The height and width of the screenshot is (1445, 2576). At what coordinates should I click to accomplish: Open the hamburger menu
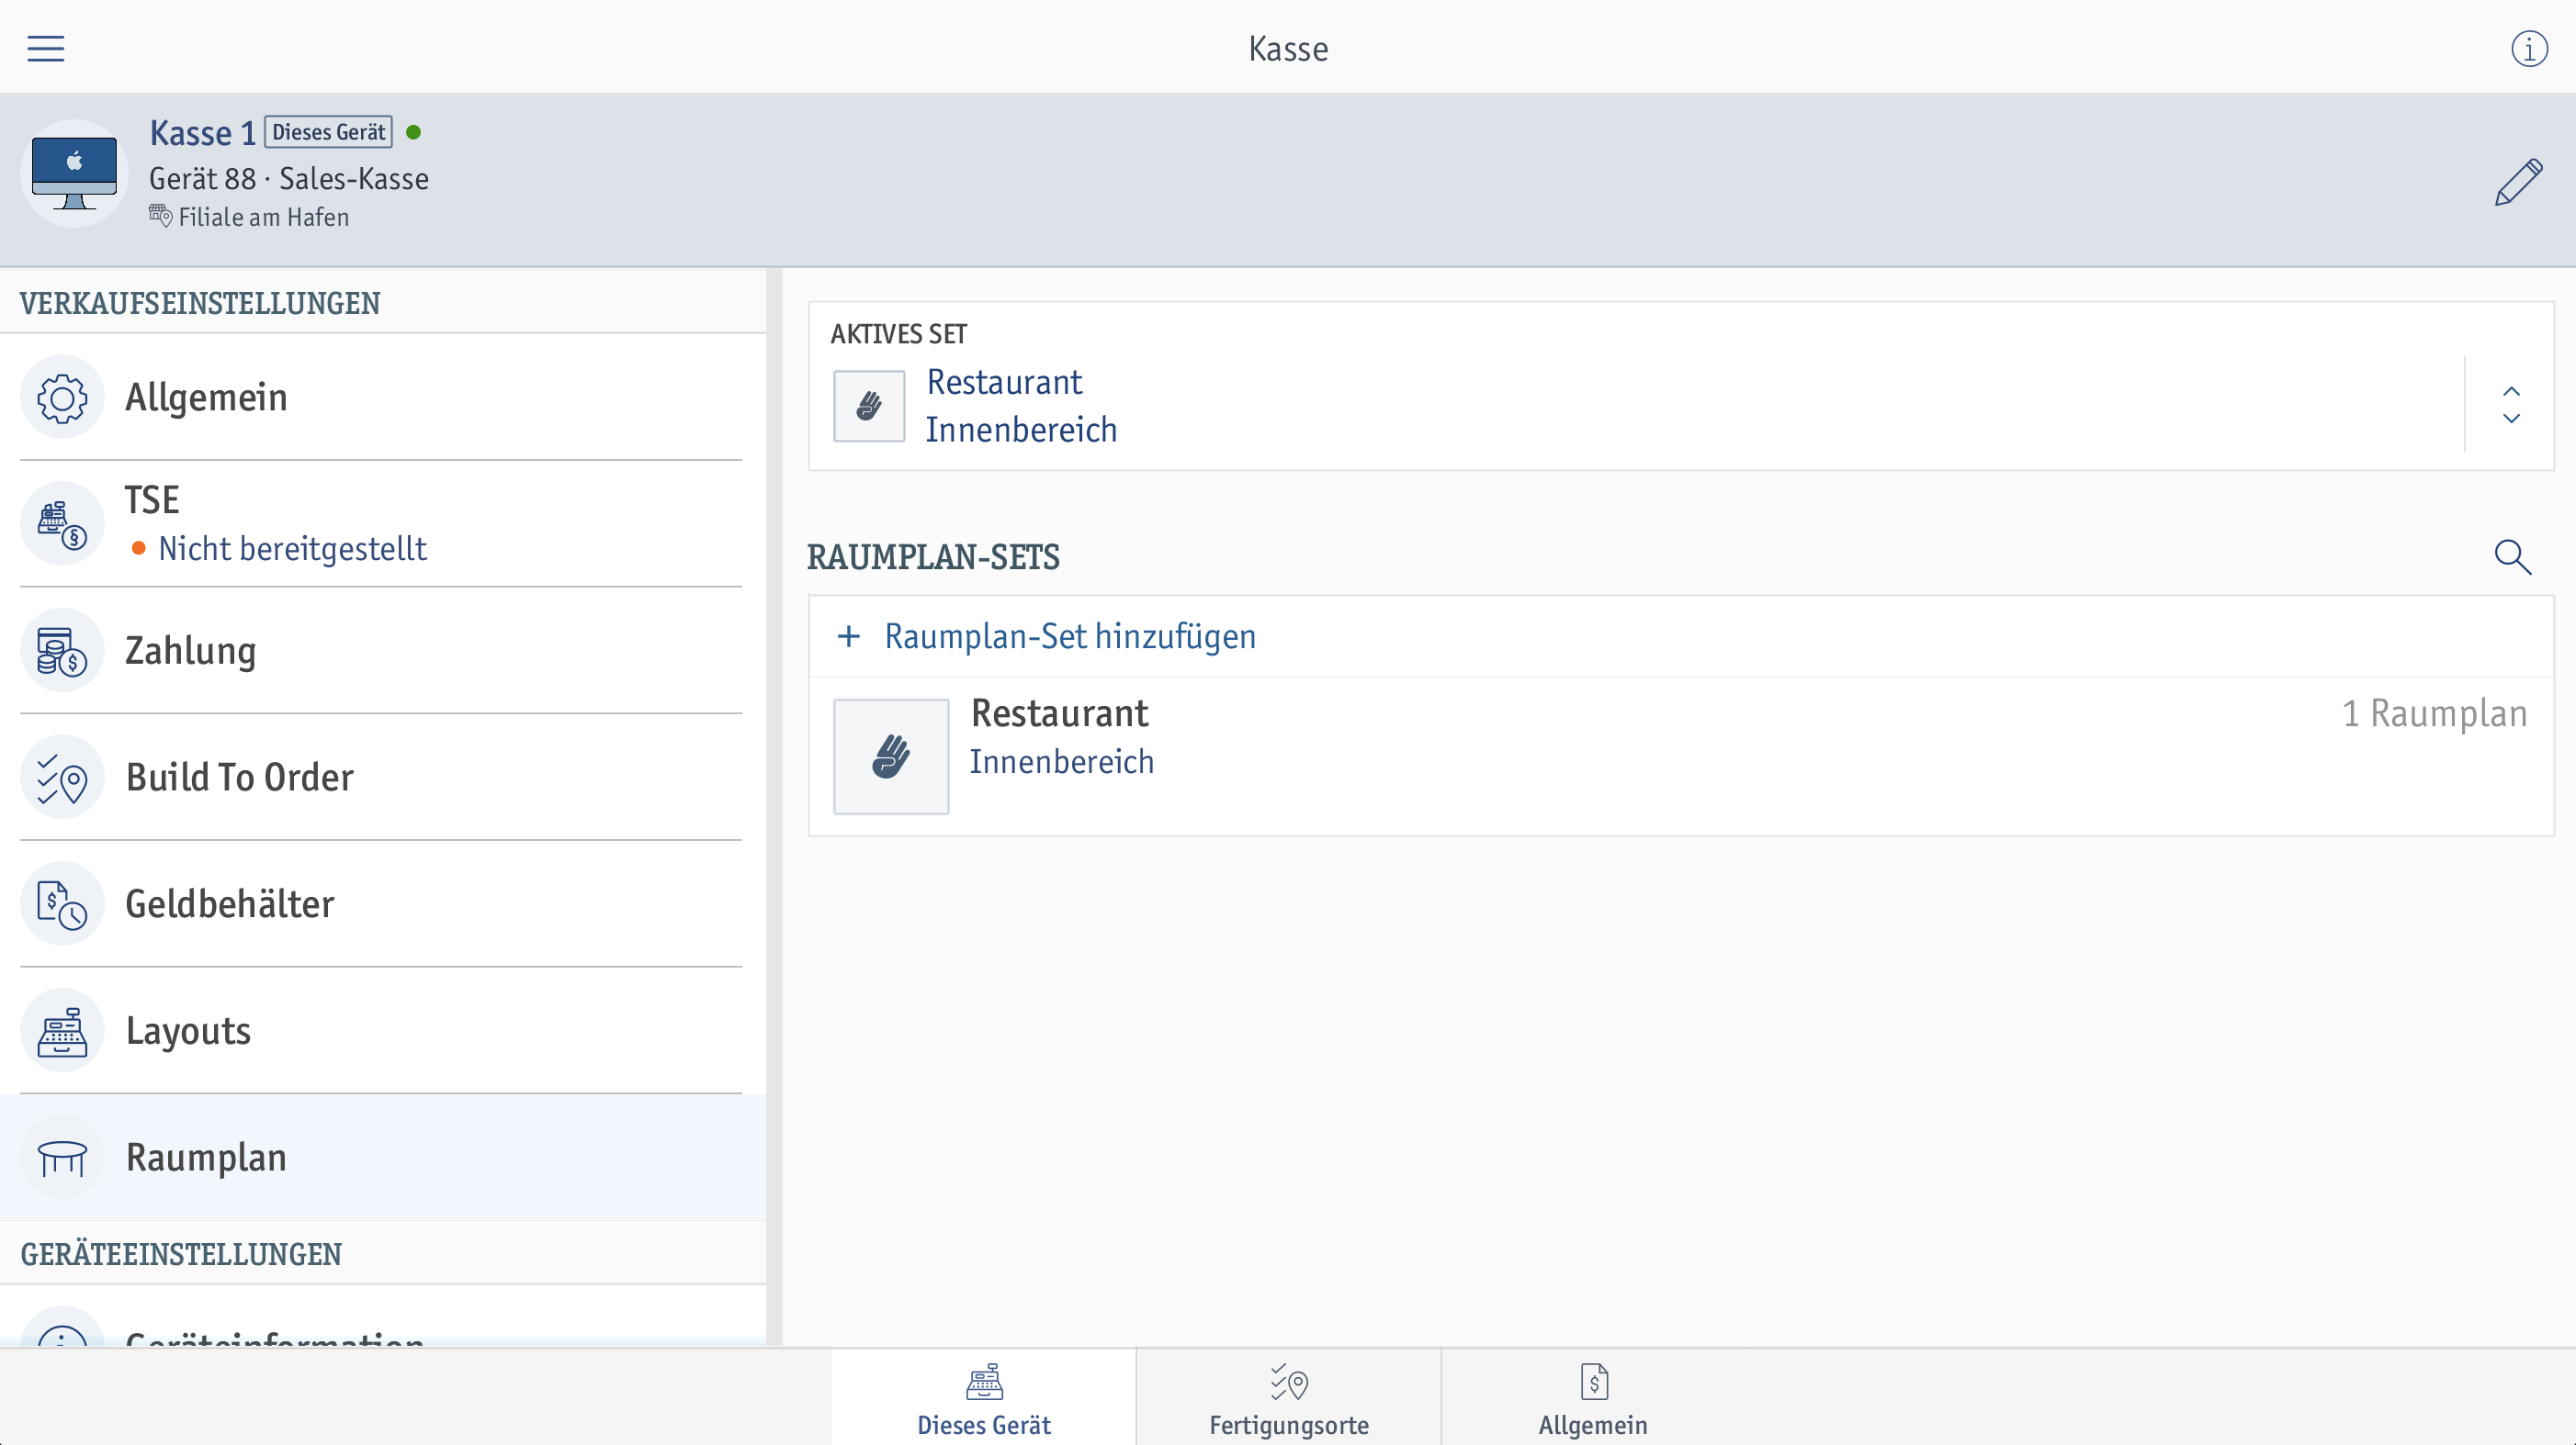tap(45, 48)
